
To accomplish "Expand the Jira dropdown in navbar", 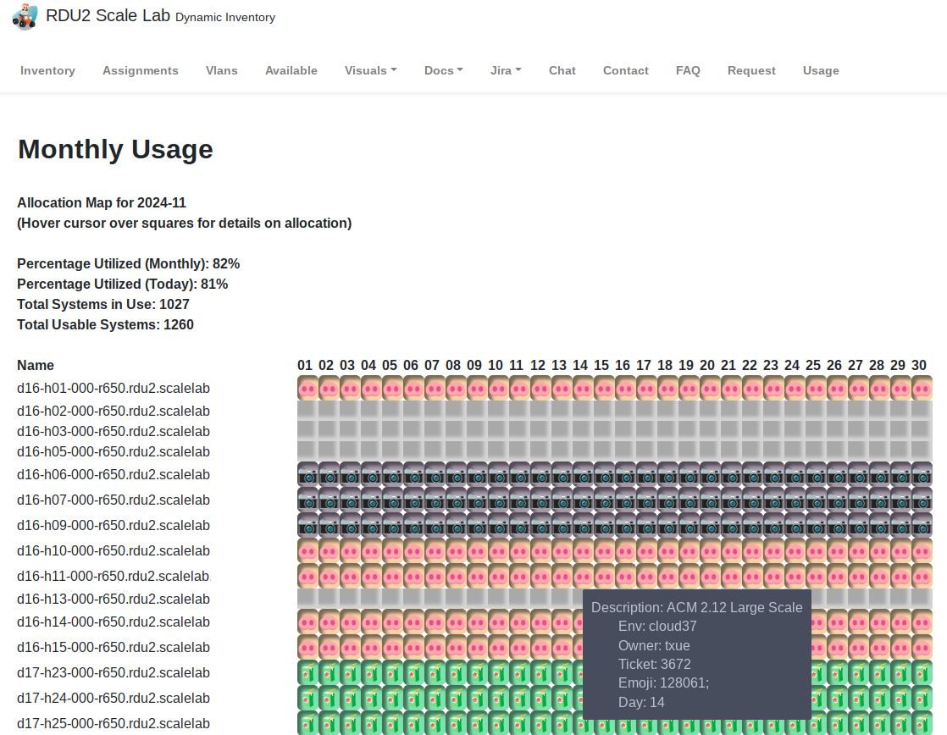I will [506, 71].
